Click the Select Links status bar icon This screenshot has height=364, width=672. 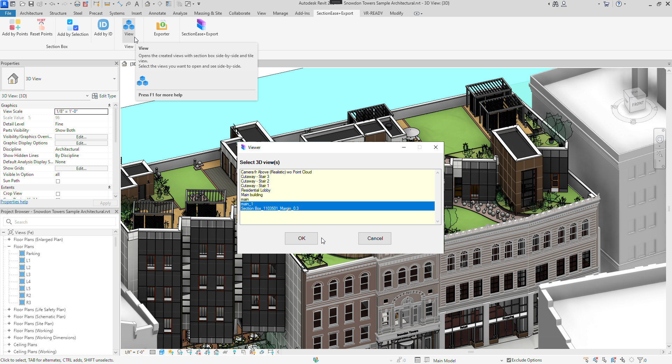point(586,360)
